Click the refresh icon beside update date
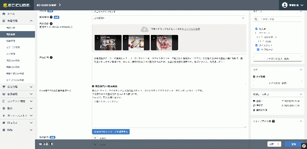Screen dimensions: 307x149 click(x=254, y=106)
